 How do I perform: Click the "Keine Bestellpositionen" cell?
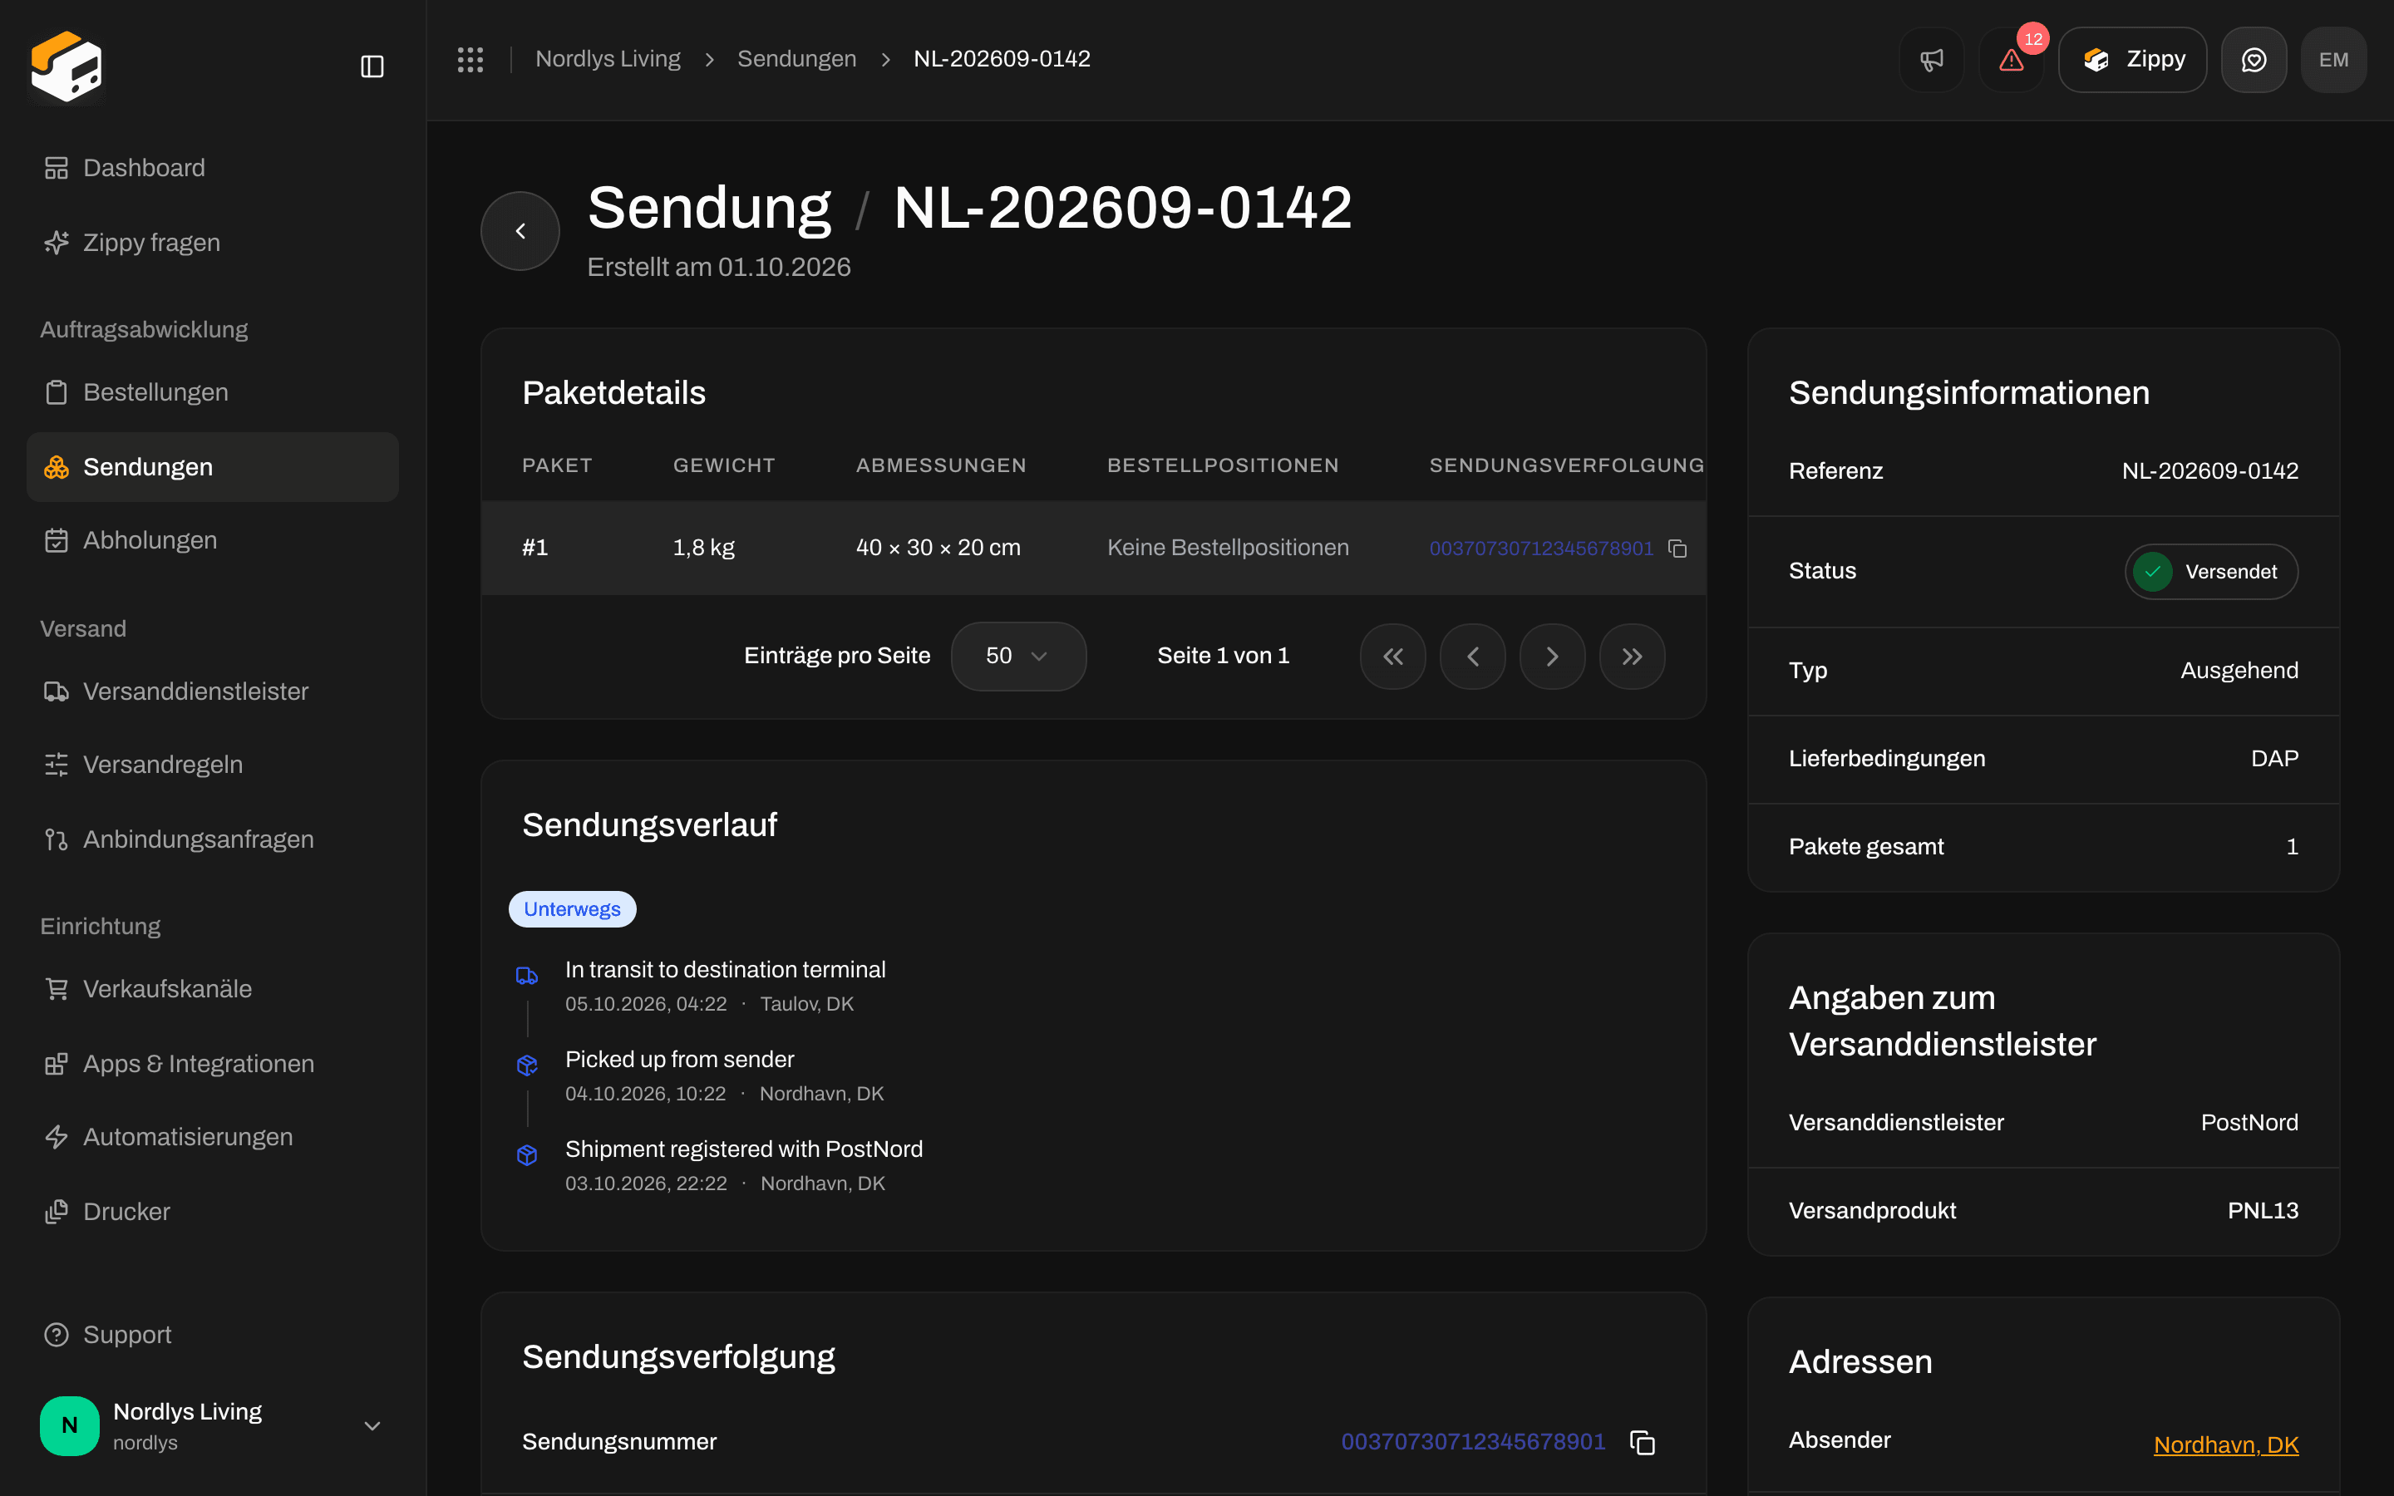coord(1228,549)
